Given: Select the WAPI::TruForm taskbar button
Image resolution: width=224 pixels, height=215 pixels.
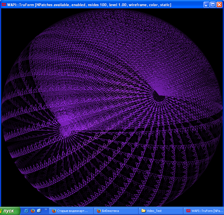Looking at the screenshot, I should point(202,211).
